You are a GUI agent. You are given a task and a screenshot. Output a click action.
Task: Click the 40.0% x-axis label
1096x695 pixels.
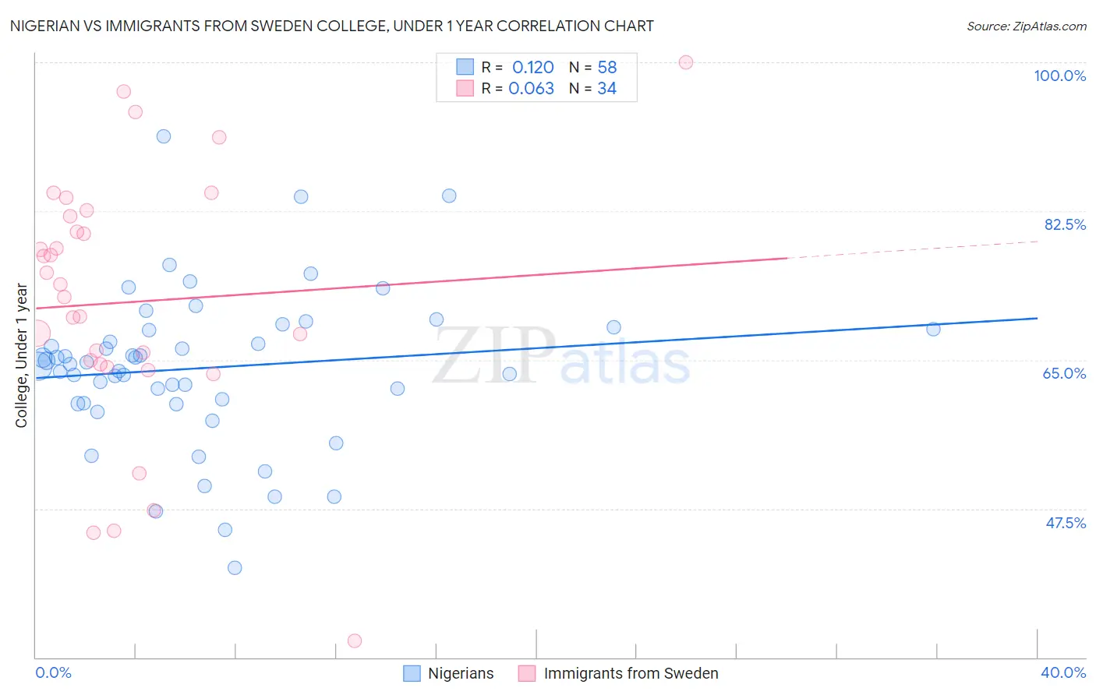[1063, 672]
